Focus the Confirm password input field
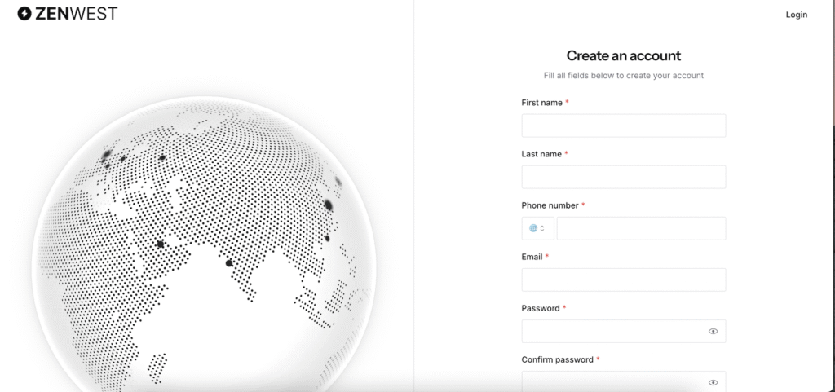Viewport: 835px width, 392px height. tap(624, 381)
